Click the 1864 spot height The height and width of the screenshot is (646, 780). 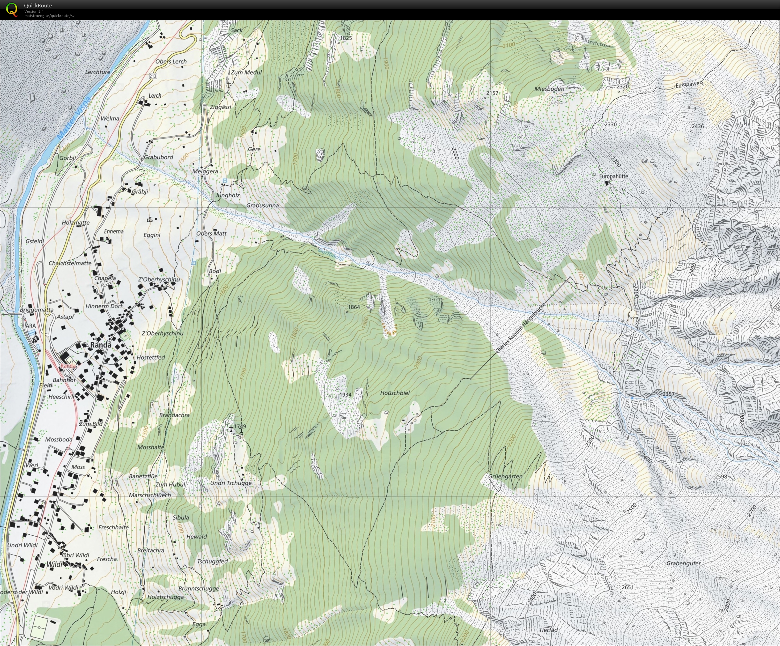point(354,307)
